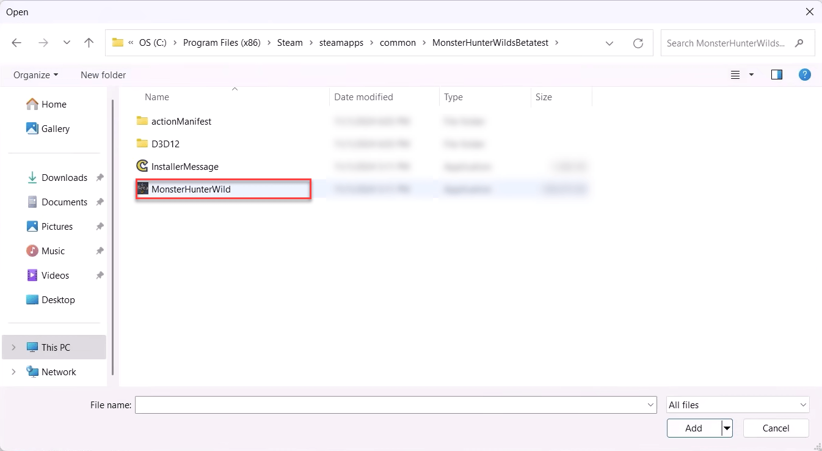
Task: Open the recent locations dropdown arrow
Action: [67, 43]
